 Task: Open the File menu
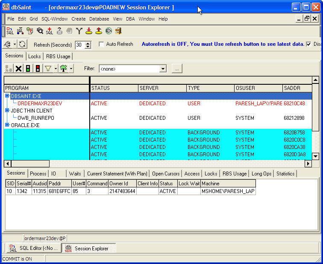pos(11,19)
